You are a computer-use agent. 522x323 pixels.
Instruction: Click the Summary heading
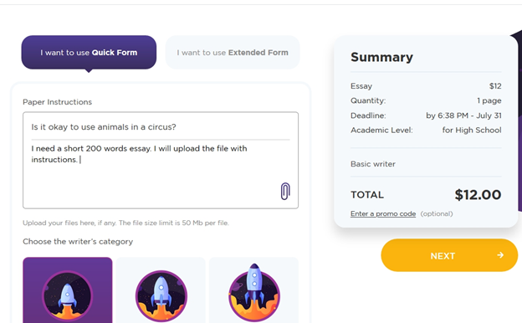click(381, 57)
